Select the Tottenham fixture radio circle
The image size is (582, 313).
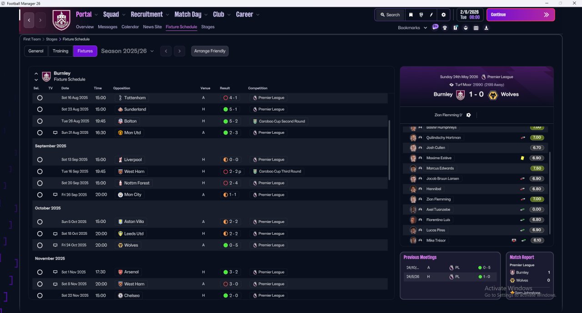pyautogui.click(x=40, y=98)
